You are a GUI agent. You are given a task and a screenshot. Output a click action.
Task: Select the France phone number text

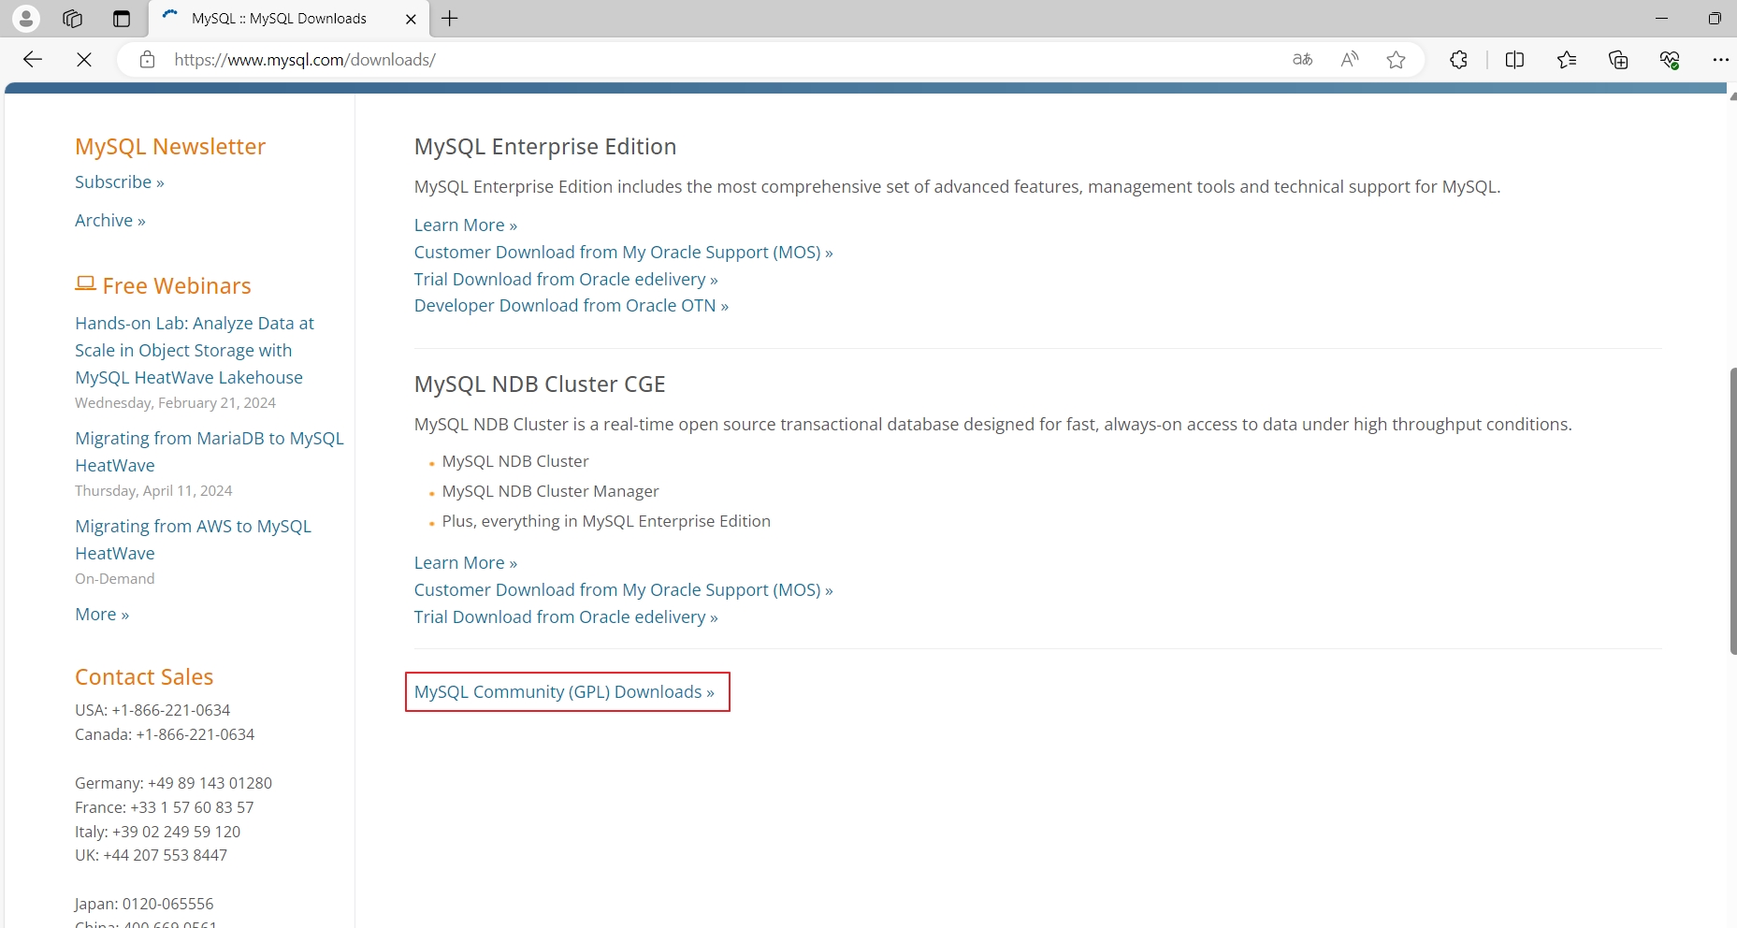click(165, 807)
